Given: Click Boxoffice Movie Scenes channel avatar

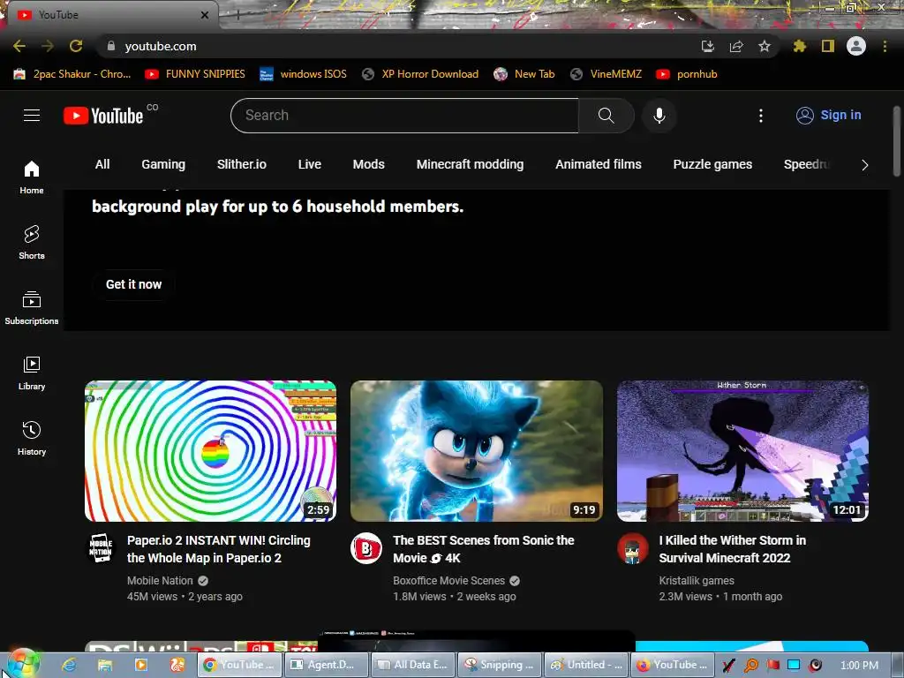Looking at the screenshot, I should [x=366, y=547].
